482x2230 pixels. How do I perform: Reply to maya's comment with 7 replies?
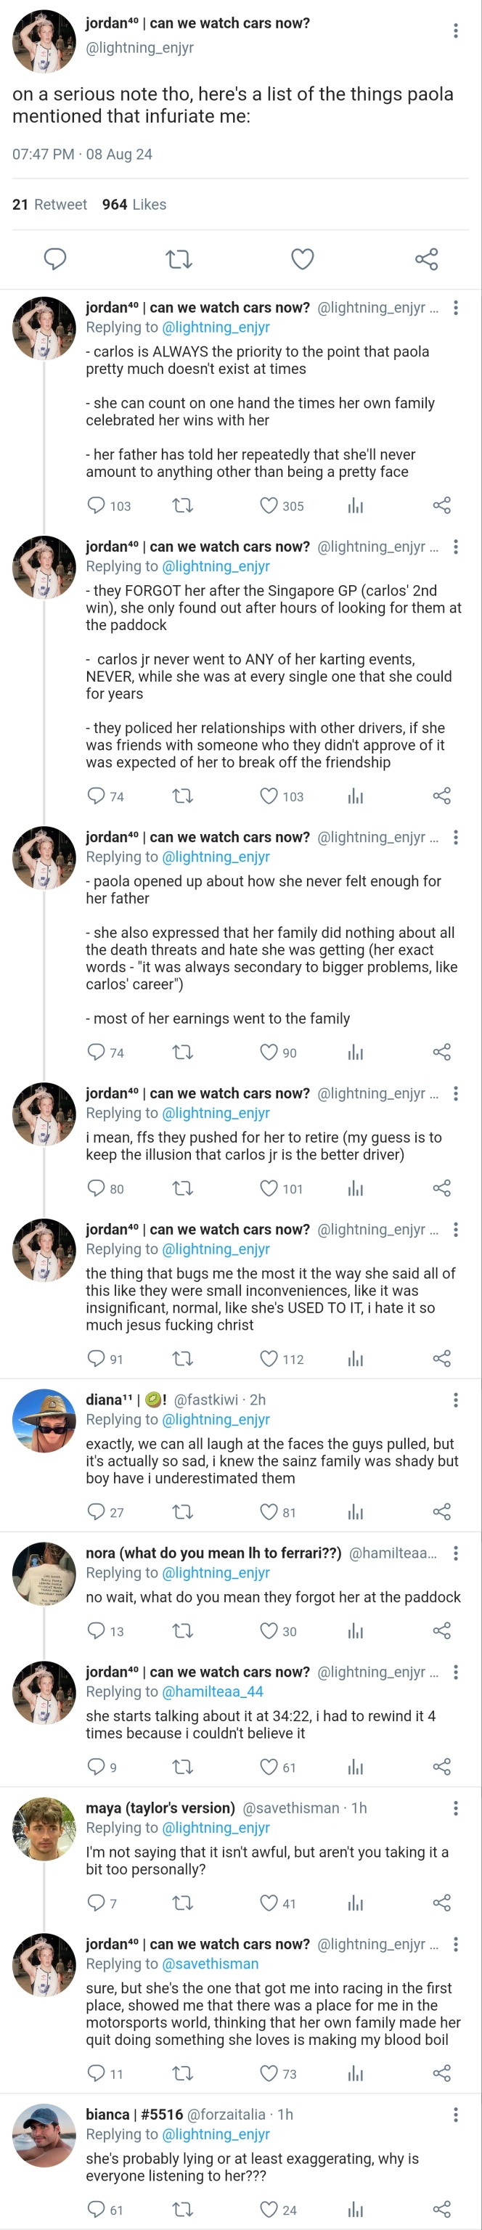point(96,1903)
